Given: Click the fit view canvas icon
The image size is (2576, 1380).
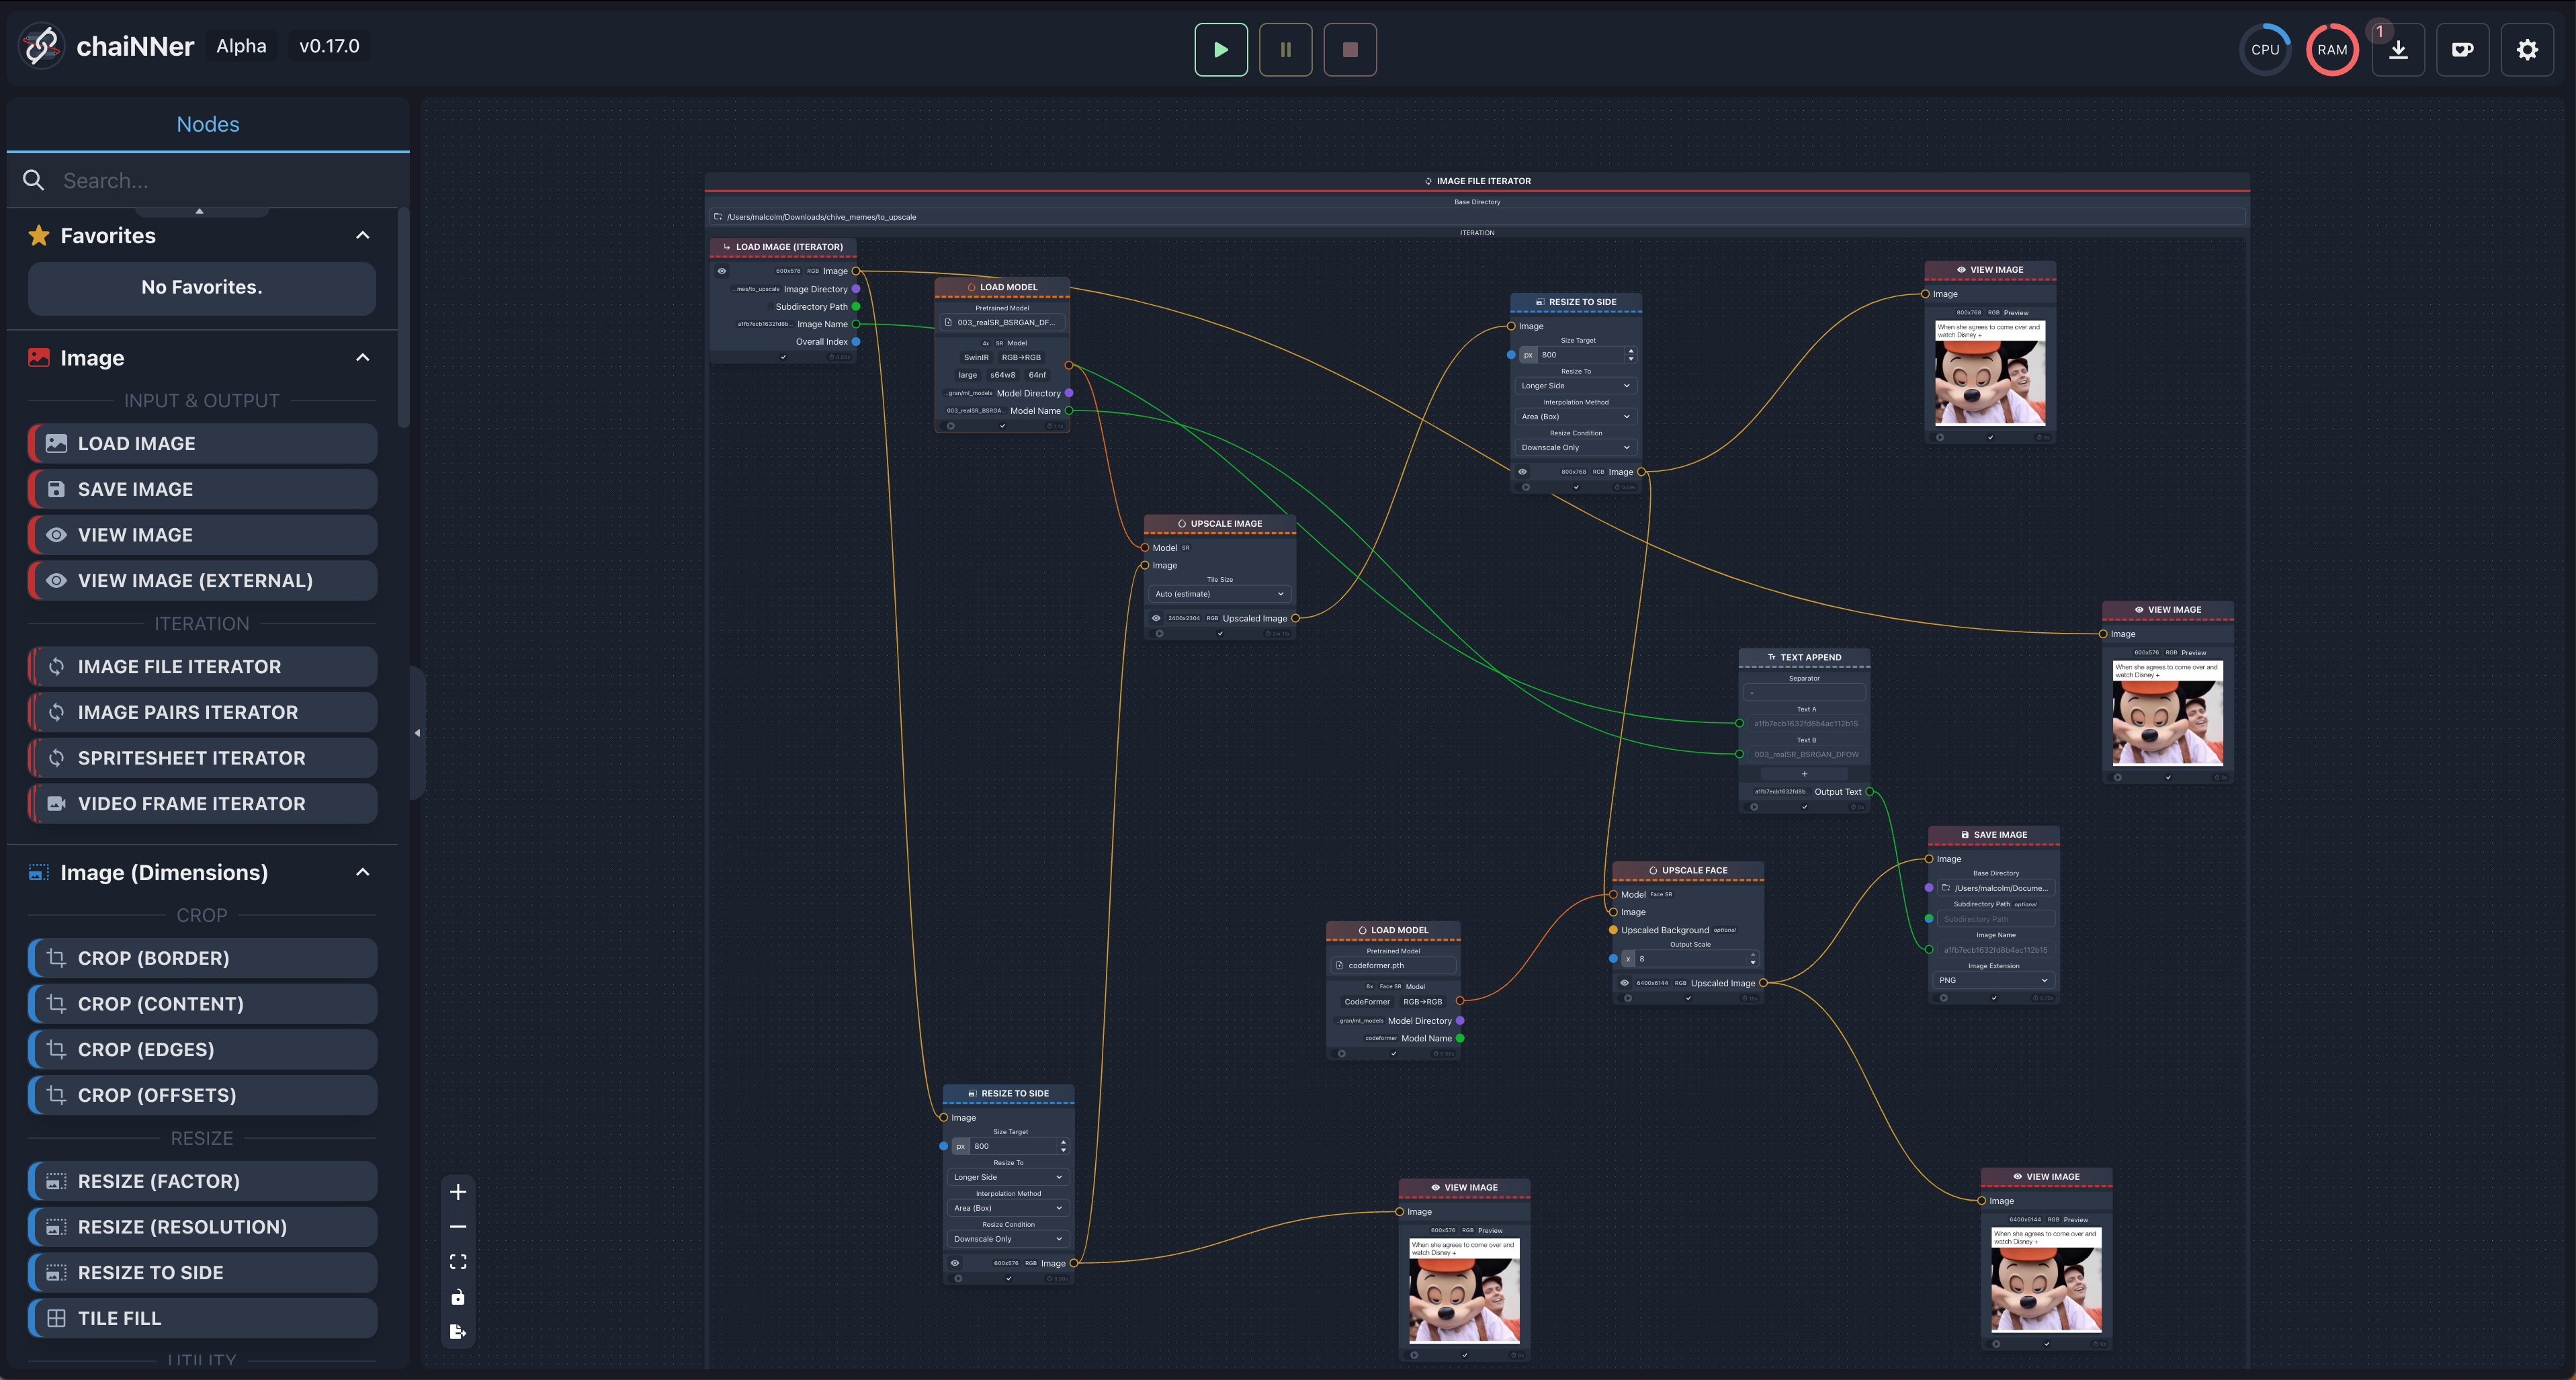Looking at the screenshot, I should 458,1262.
